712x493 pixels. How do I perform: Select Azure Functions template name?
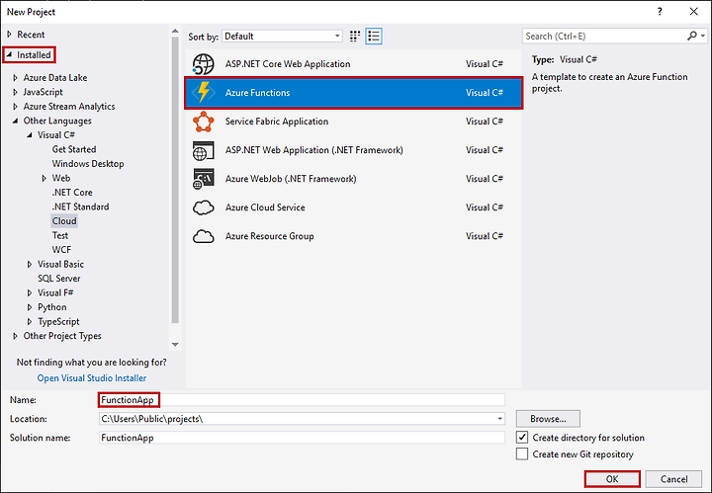[257, 93]
